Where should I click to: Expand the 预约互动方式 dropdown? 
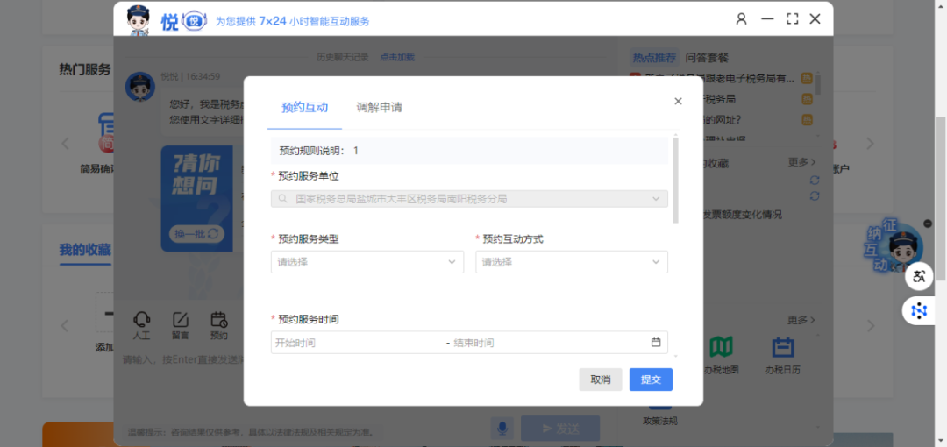[x=571, y=261]
